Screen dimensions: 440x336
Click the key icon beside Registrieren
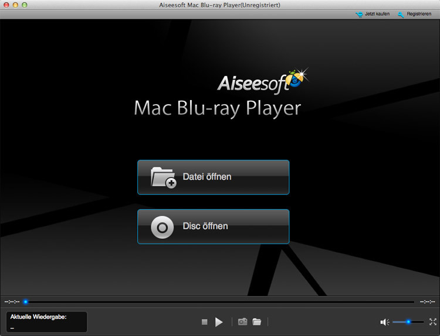[x=401, y=15]
